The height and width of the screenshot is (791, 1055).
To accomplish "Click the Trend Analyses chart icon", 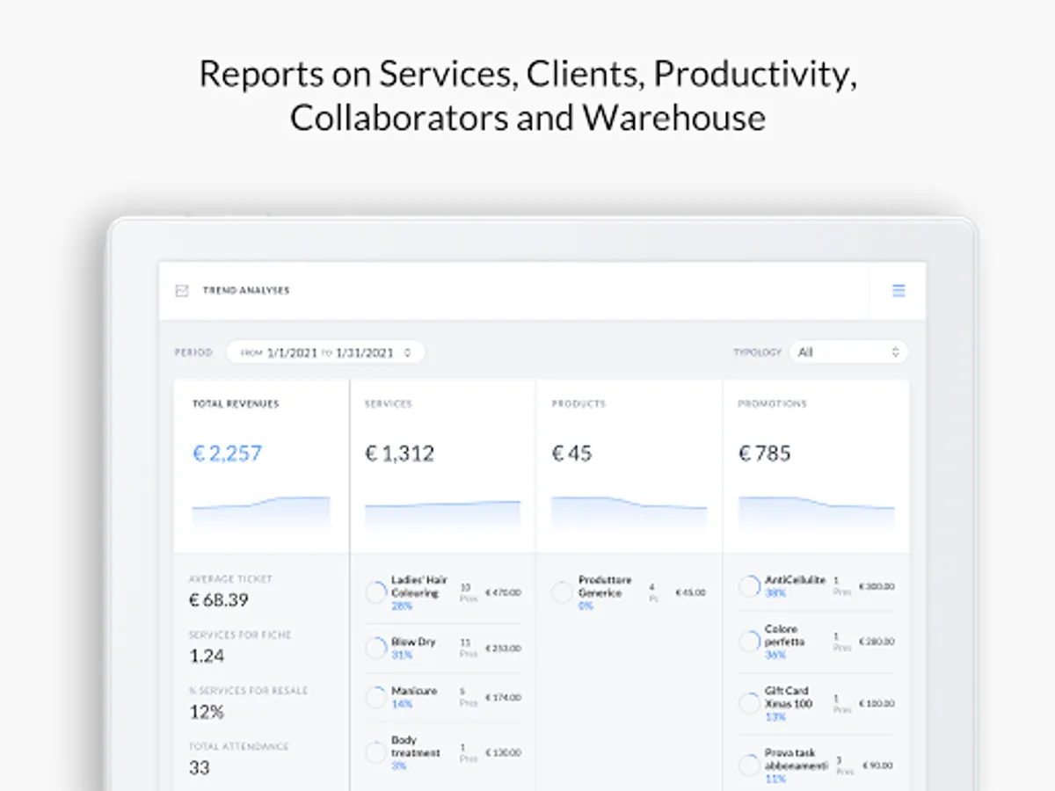I will (182, 291).
